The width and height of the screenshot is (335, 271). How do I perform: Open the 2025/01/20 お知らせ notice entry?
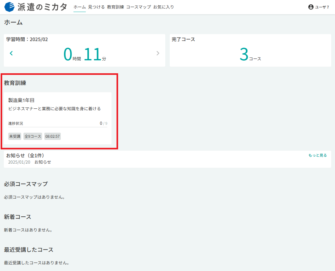pos(30,162)
